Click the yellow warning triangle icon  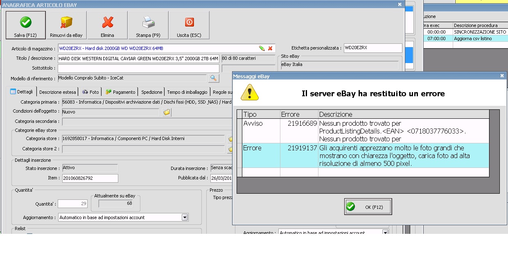pos(250,93)
